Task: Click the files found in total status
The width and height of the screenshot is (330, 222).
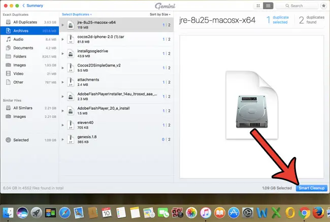Action: click(x=33, y=188)
